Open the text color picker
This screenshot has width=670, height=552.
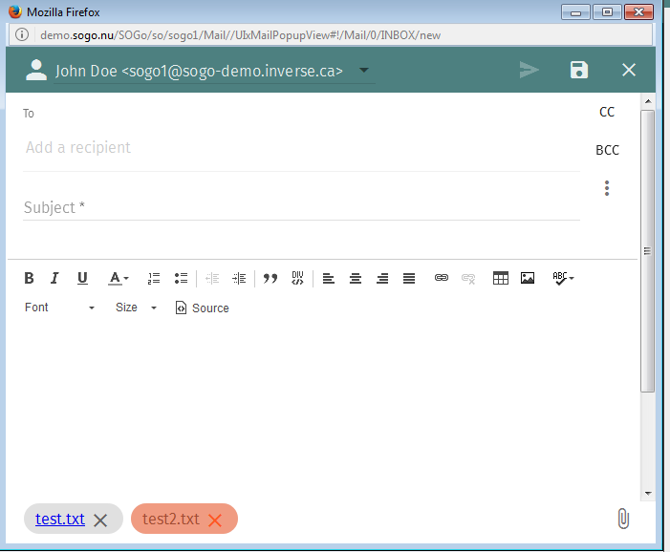tap(119, 278)
